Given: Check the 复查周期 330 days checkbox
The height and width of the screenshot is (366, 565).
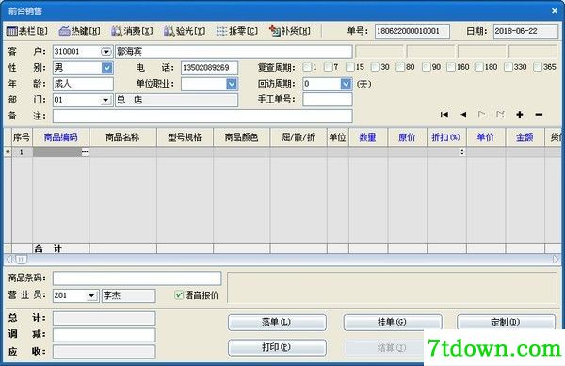Looking at the screenshot, I should pos(508,67).
